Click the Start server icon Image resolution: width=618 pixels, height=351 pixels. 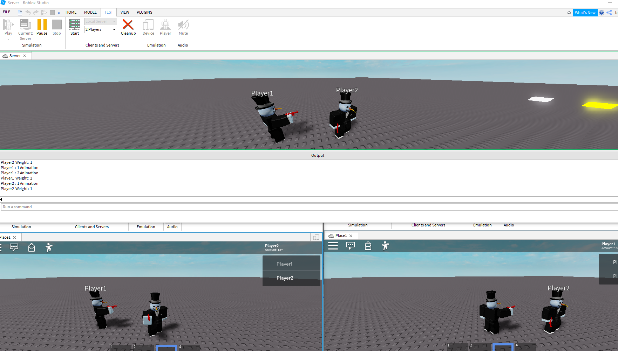[x=75, y=24]
